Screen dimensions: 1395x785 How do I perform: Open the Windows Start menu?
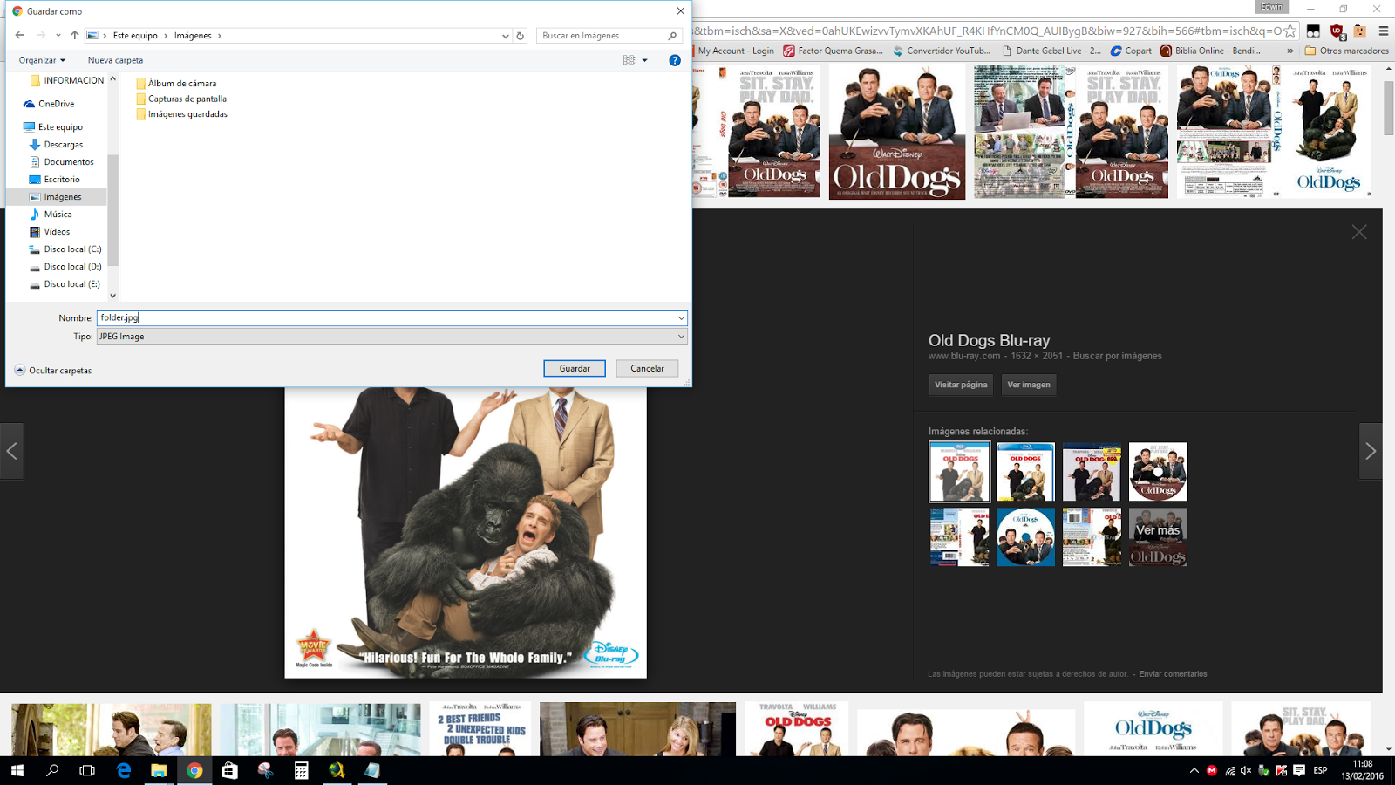[x=17, y=770]
